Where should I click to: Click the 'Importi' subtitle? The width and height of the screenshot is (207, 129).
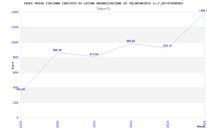tap(103, 9)
